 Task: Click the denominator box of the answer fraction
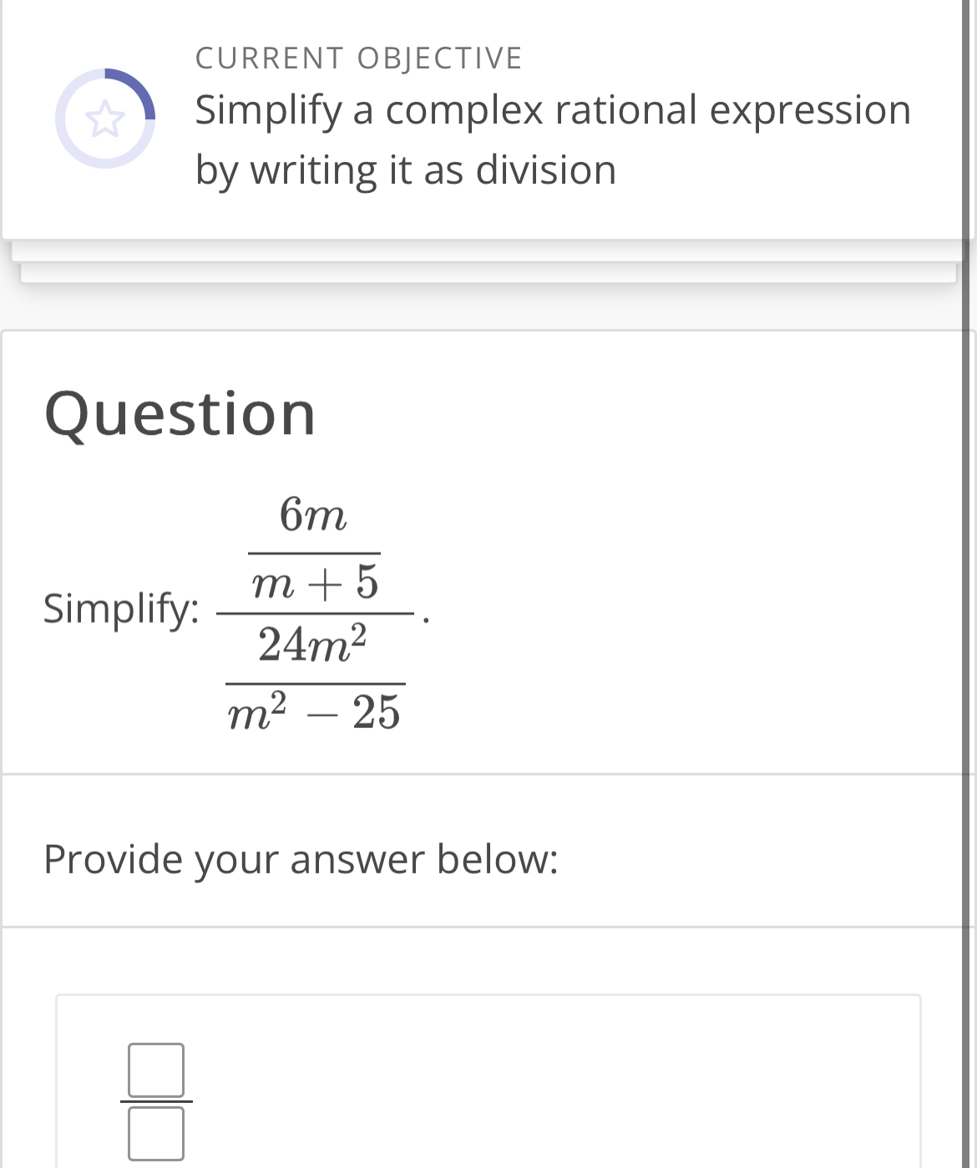coord(155,1133)
